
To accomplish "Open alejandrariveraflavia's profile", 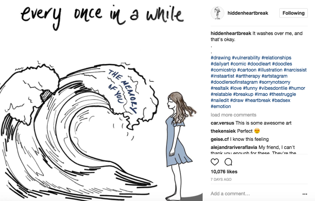I will [x=234, y=147].
